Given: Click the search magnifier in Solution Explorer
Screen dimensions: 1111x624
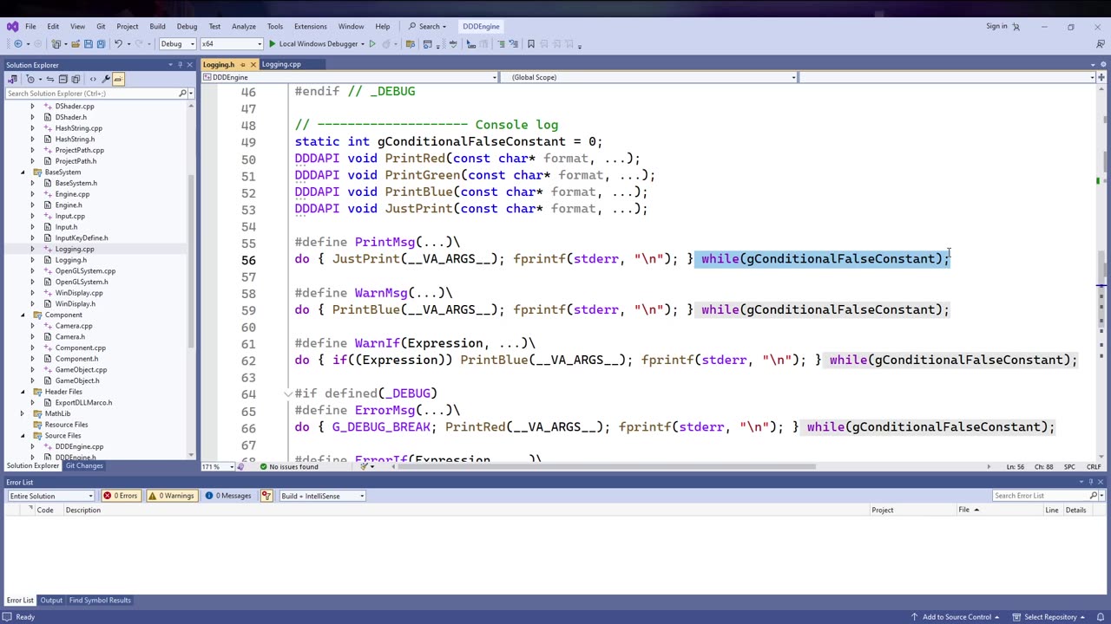Looking at the screenshot, I should point(183,93).
